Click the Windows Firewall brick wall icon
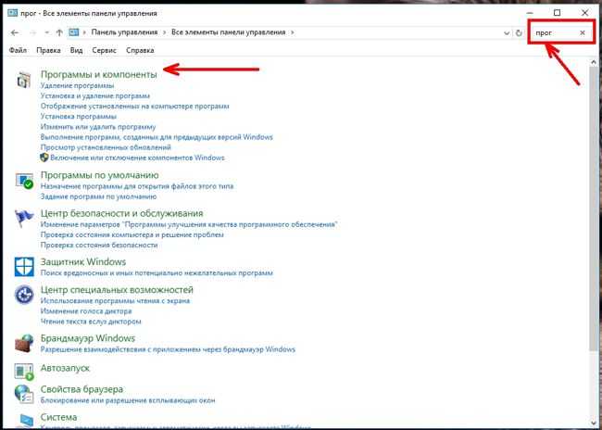 coord(24,344)
